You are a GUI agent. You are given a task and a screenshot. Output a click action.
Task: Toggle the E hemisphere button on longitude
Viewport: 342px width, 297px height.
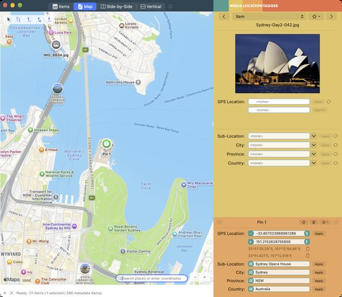(x=307, y=242)
